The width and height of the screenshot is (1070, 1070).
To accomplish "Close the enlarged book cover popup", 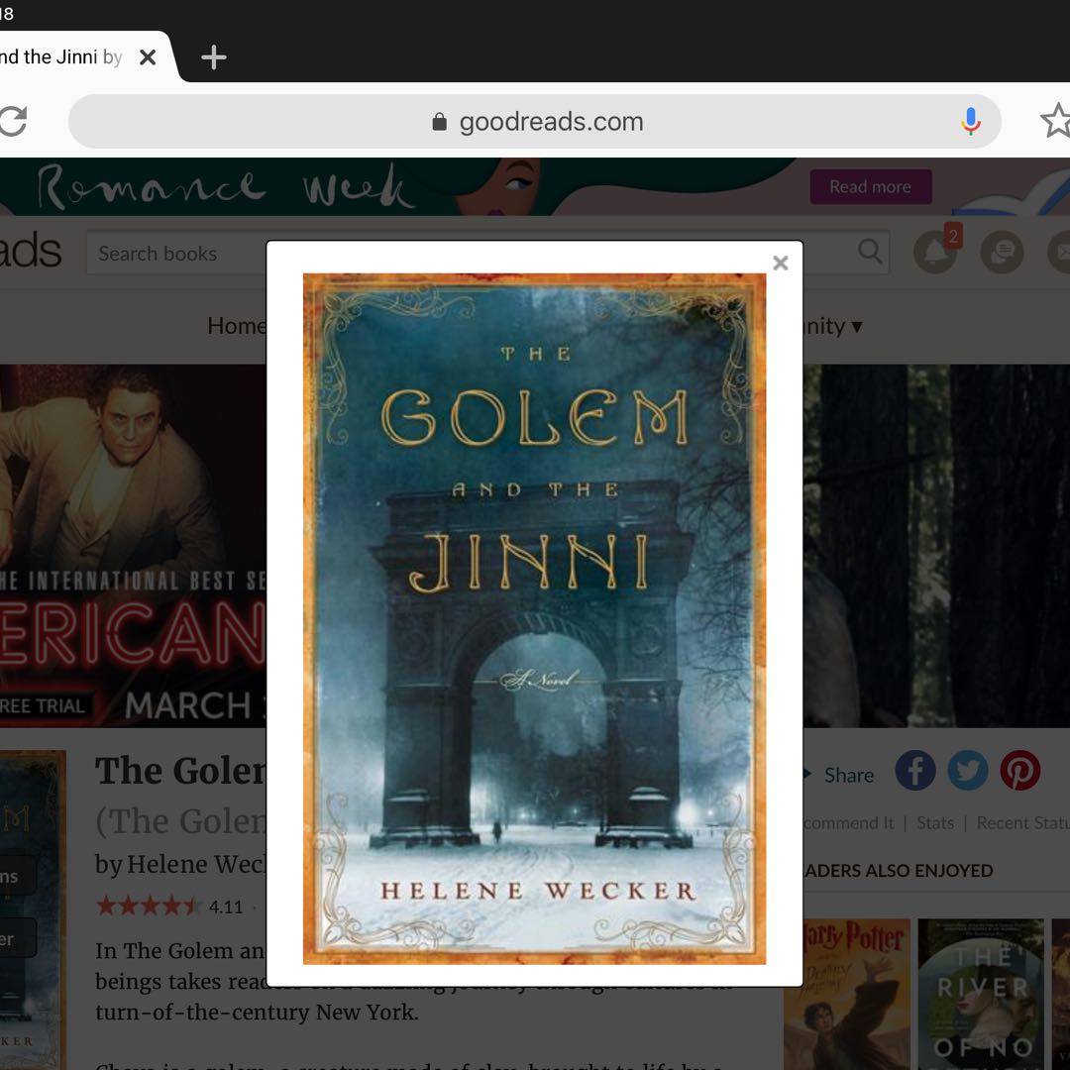I will pos(780,263).
